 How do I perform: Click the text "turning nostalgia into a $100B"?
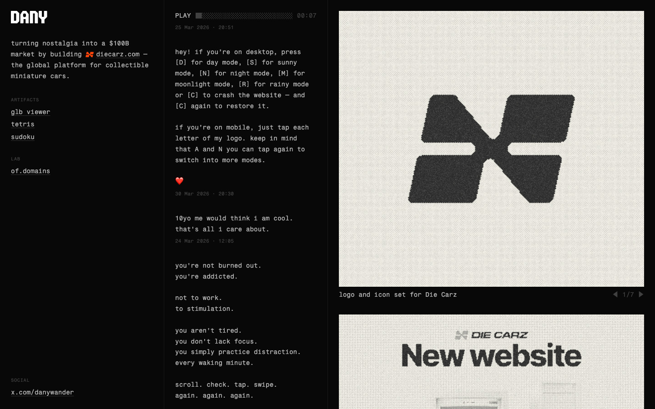pyautogui.click(x=70, y=43)
